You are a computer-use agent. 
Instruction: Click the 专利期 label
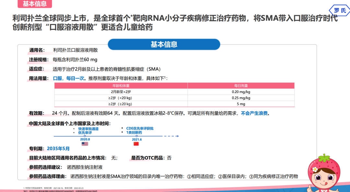click(37, 149)
